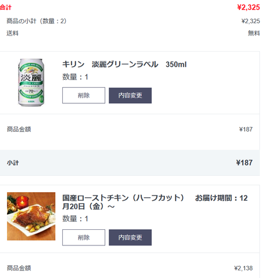Open the Kirin beer can thumbnail
Image resolution: width=265 pixels, height=278 pixels.
pos(31,82)
